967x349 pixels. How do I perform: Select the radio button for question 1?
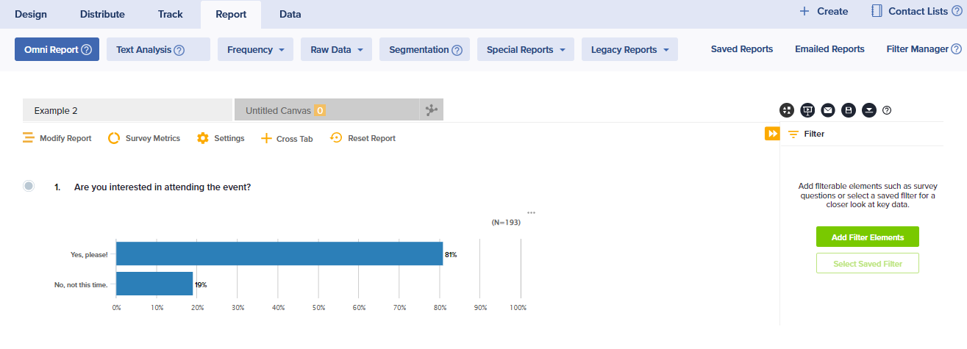click(x=29, y=187)
